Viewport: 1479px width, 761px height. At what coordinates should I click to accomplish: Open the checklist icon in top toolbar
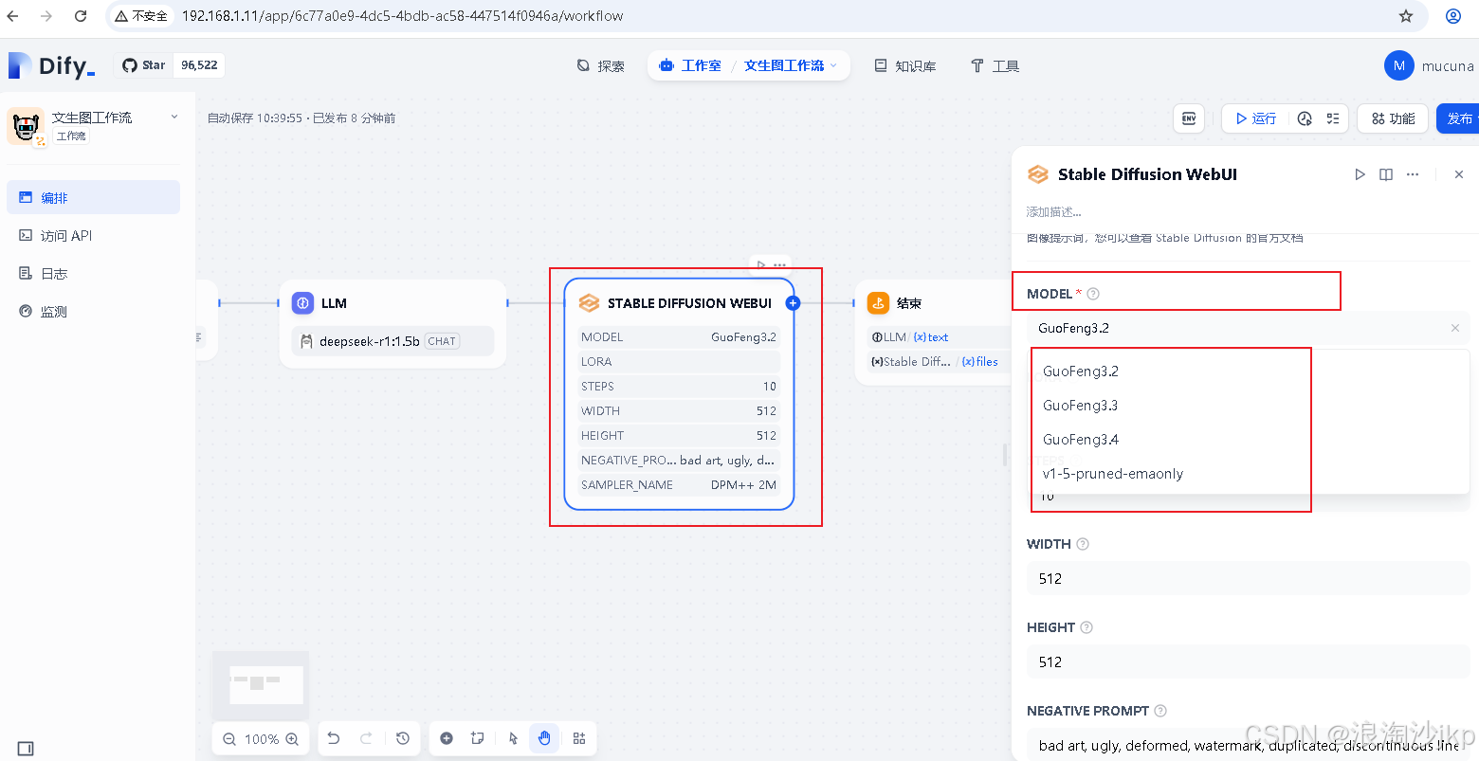(1333, 118)
